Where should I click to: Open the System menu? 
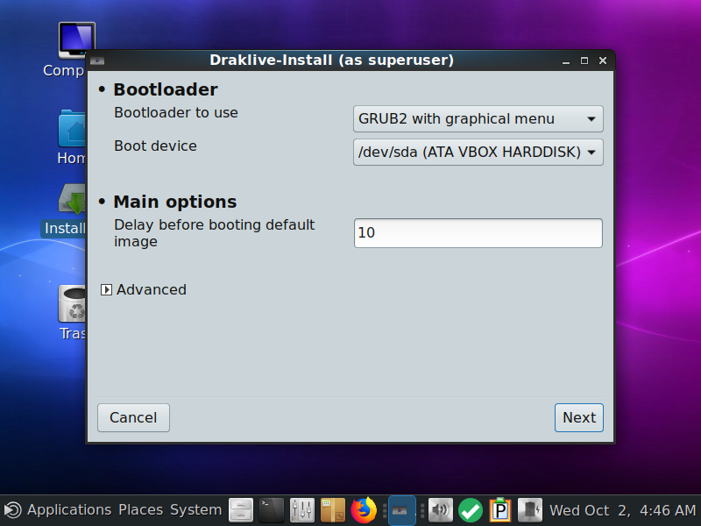coord(195,510)
